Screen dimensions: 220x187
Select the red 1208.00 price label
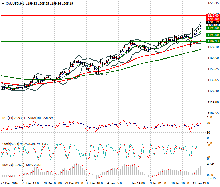(x=213, y=19)
